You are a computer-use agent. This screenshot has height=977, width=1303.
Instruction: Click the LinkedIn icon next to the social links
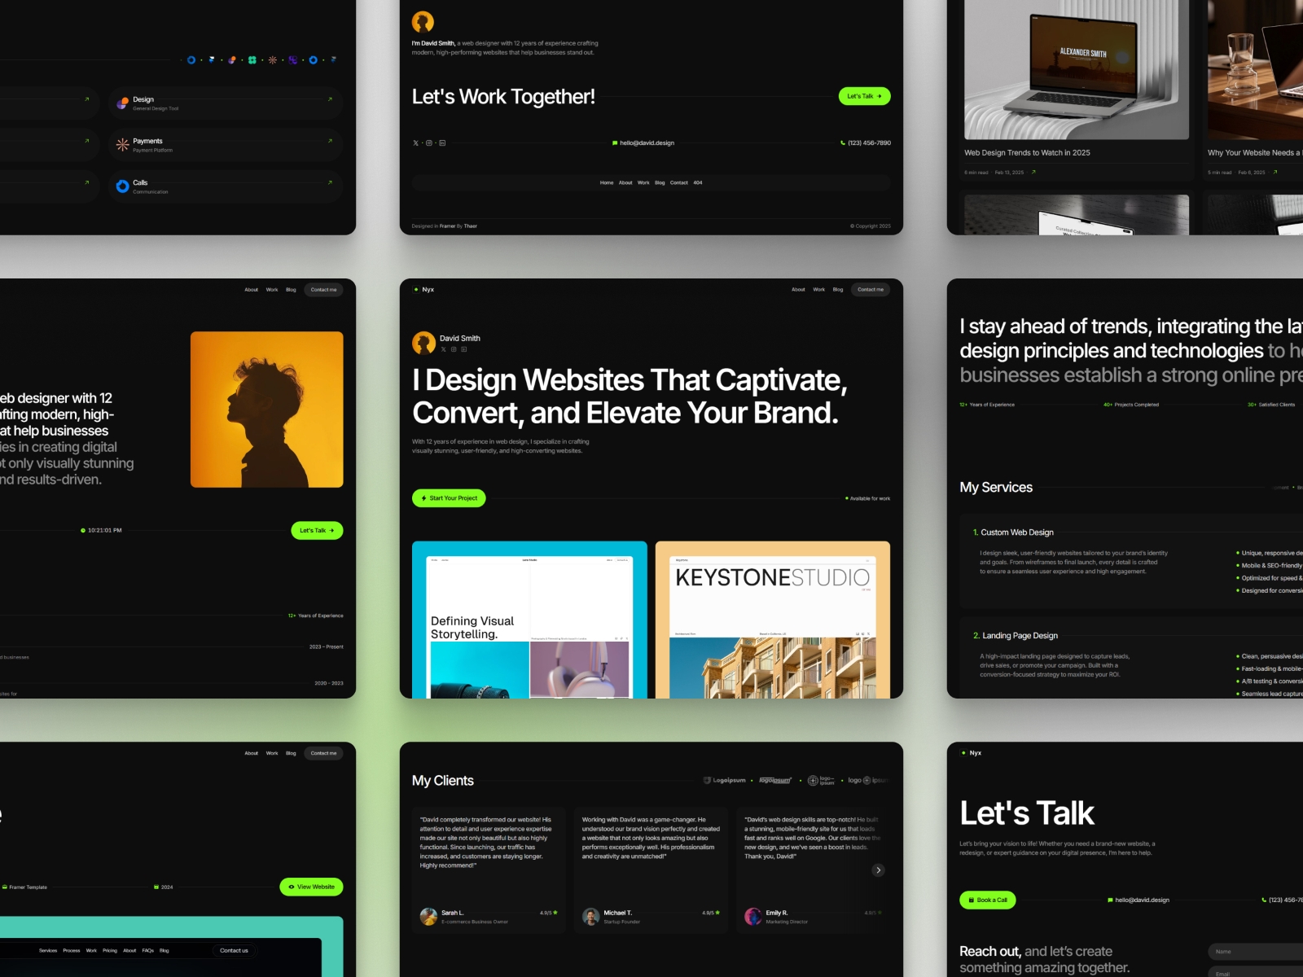[x=442, y=143]
